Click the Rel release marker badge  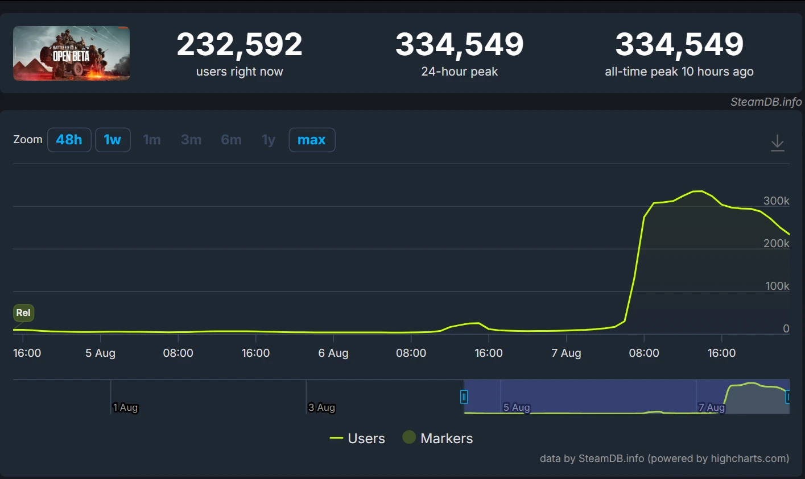[x=23, y=313]
